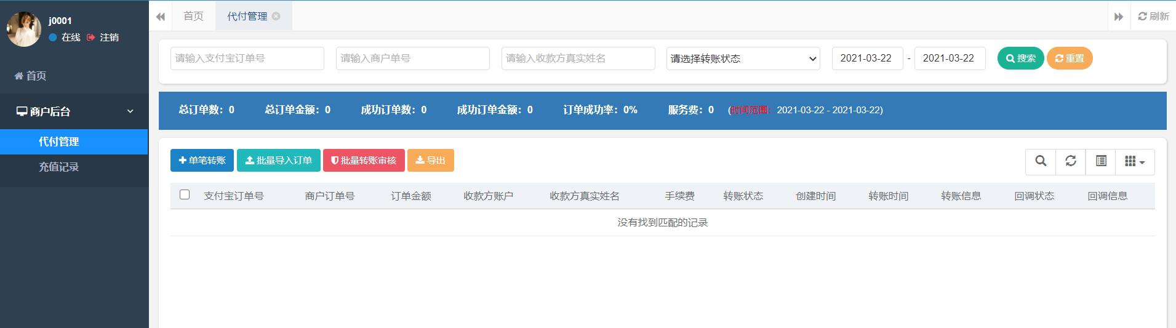This screenshot has height=328, width=1176.
Task: Check the select-all checkbox in table header
Action: [185, 194]
